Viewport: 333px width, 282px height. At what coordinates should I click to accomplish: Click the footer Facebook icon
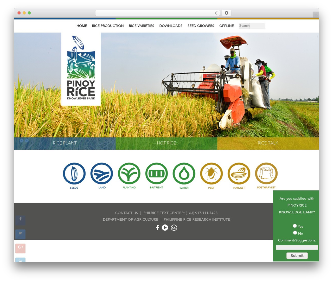(157, 228)
